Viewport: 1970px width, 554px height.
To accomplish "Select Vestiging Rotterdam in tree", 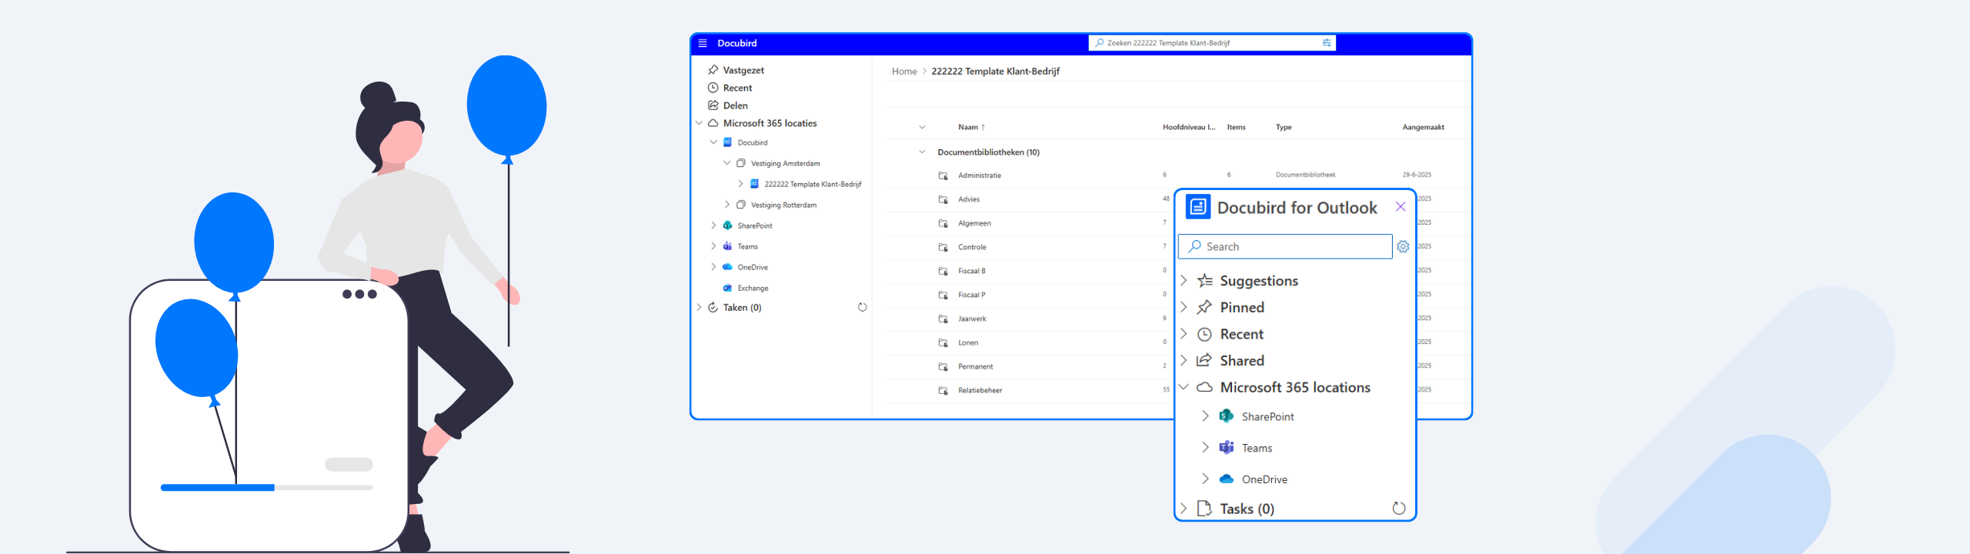I will 783,205.
